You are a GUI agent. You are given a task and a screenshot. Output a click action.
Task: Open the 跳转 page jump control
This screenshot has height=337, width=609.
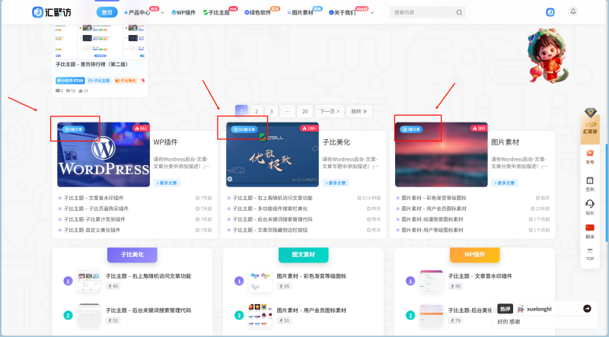[x=359, y=111]
